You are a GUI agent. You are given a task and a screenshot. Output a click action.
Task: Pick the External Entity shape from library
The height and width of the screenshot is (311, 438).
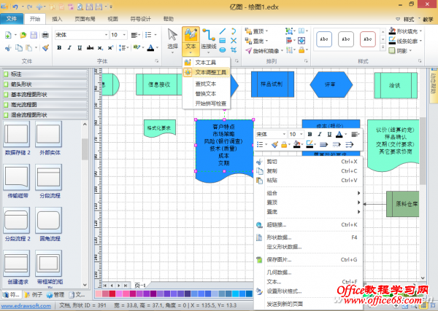coord(48,135)
